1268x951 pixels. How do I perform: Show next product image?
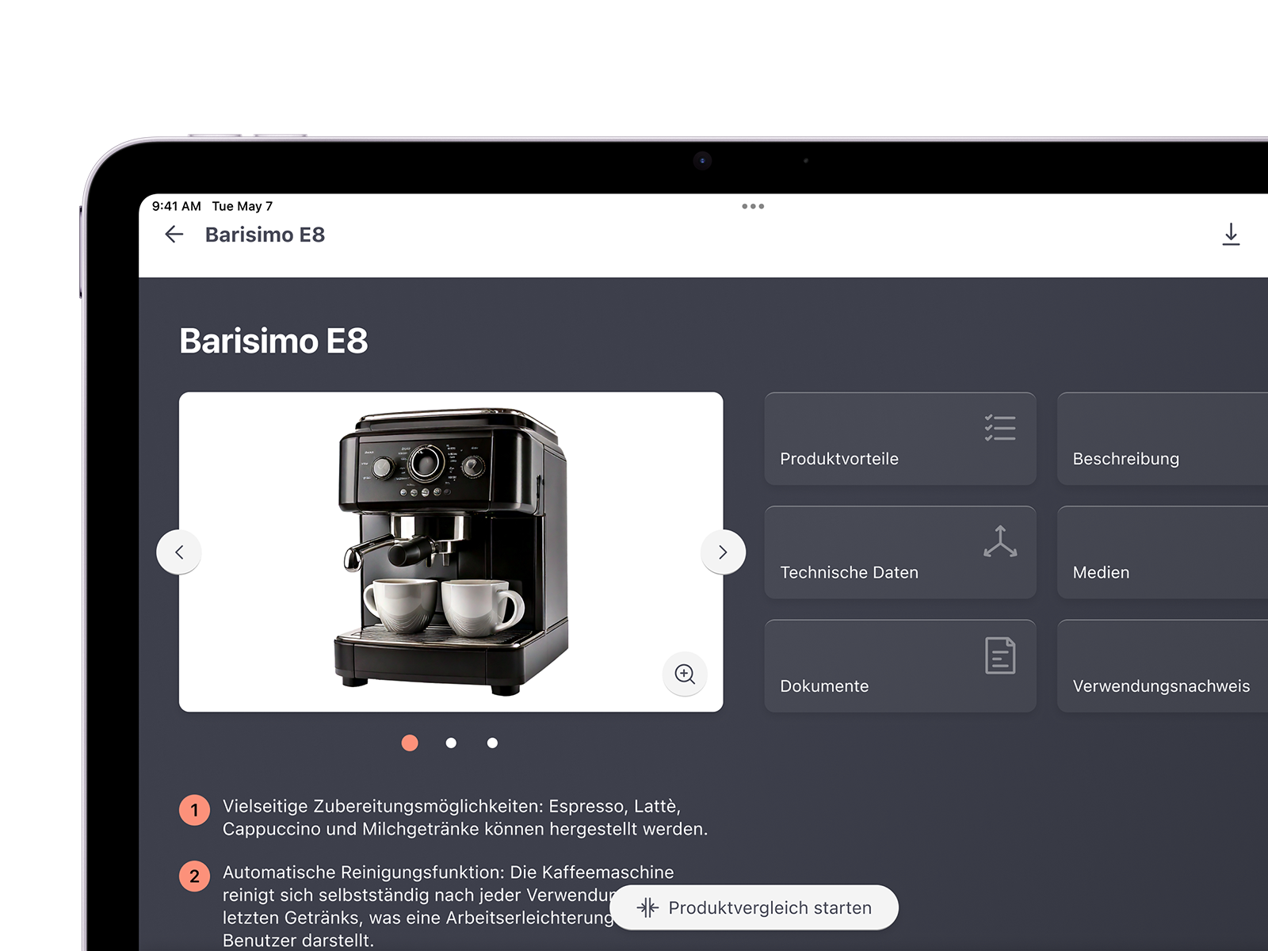(x=723, y=552)
